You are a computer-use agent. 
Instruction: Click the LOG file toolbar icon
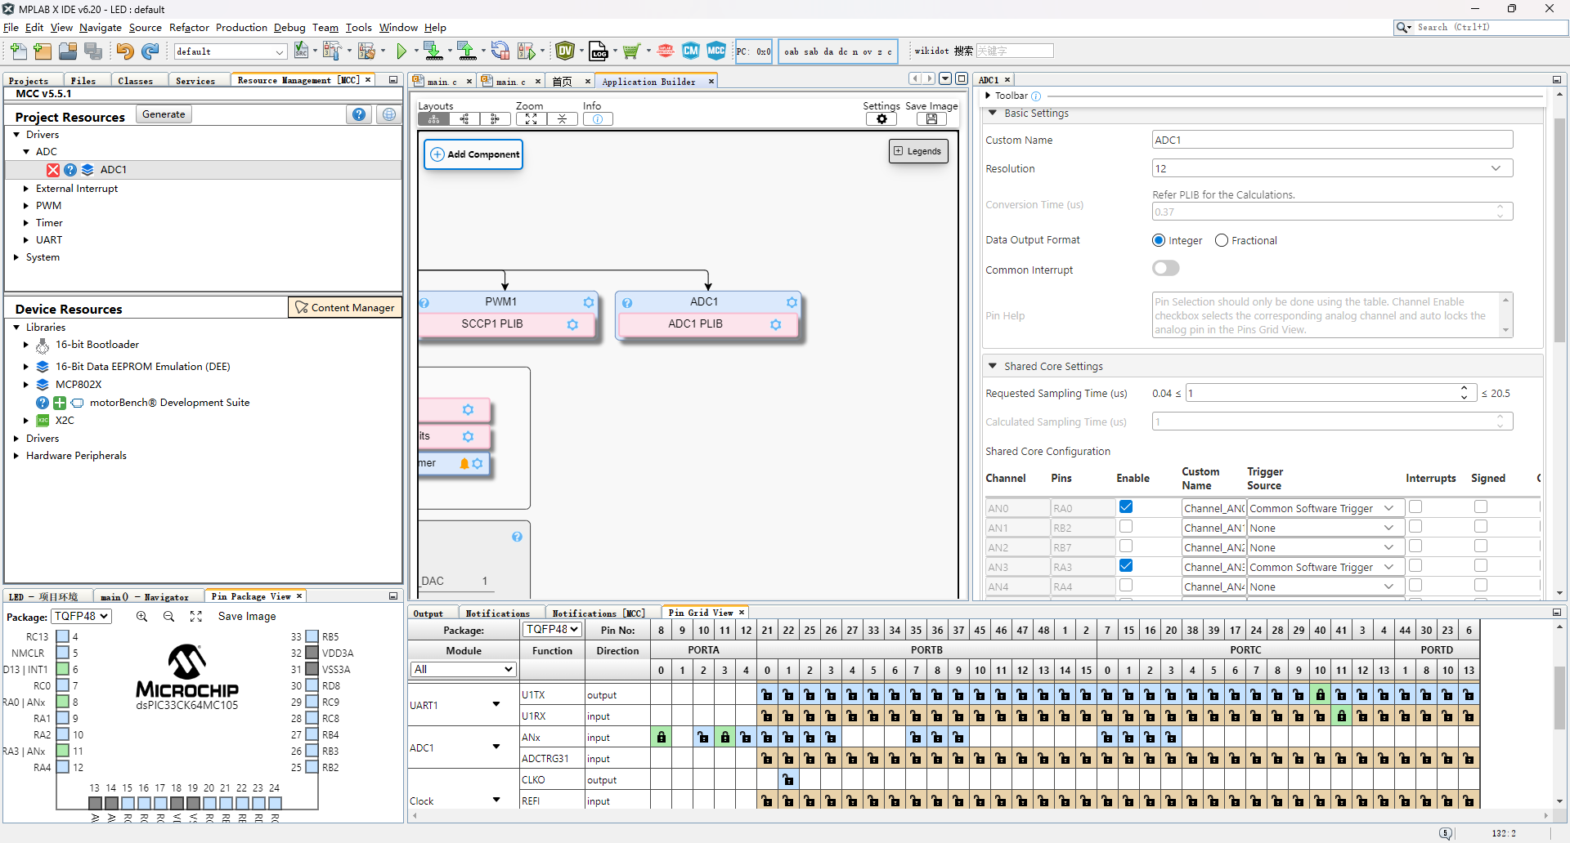point(599,51)
